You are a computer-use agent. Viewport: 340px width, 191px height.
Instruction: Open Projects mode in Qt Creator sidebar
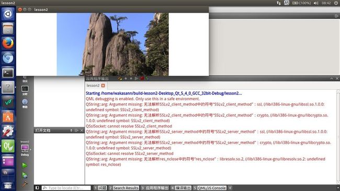coord(25,79)
